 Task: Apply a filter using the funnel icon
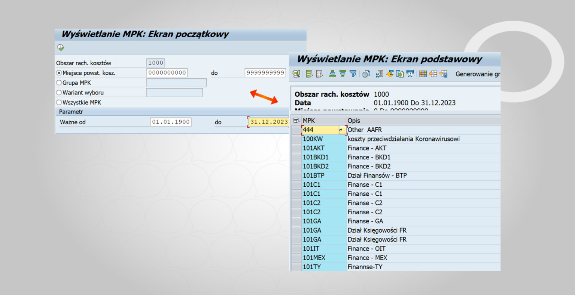[x=353, y=74]
